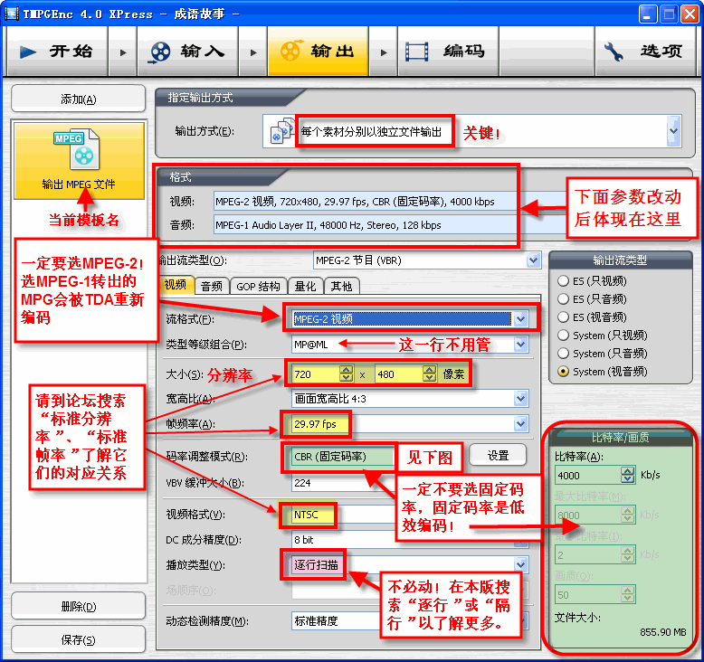The image size is (704, 662).
Task: Click the output method files icon
Action: (281, 130)
